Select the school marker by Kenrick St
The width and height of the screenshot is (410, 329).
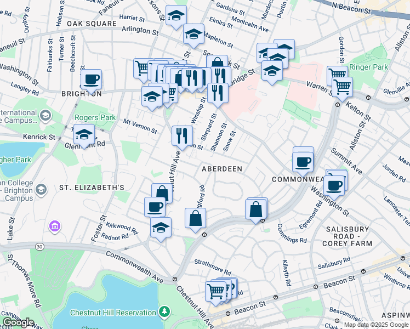84,134
